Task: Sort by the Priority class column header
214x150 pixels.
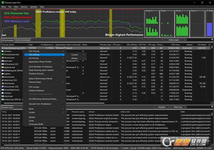Action: tap(105, 45)
